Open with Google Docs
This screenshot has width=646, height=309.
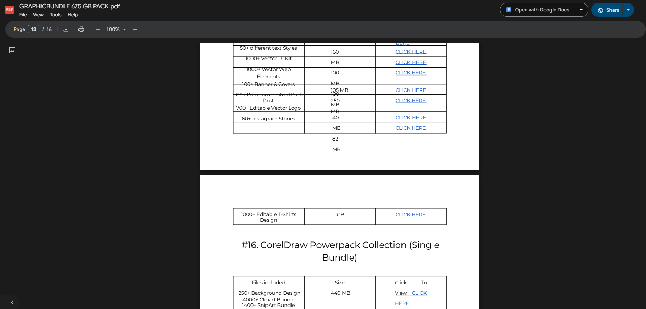click(538, 10)
